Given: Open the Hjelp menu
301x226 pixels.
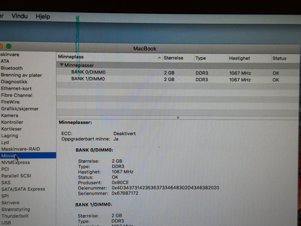Looking at the screenshot, I should [x=43, y=17].
